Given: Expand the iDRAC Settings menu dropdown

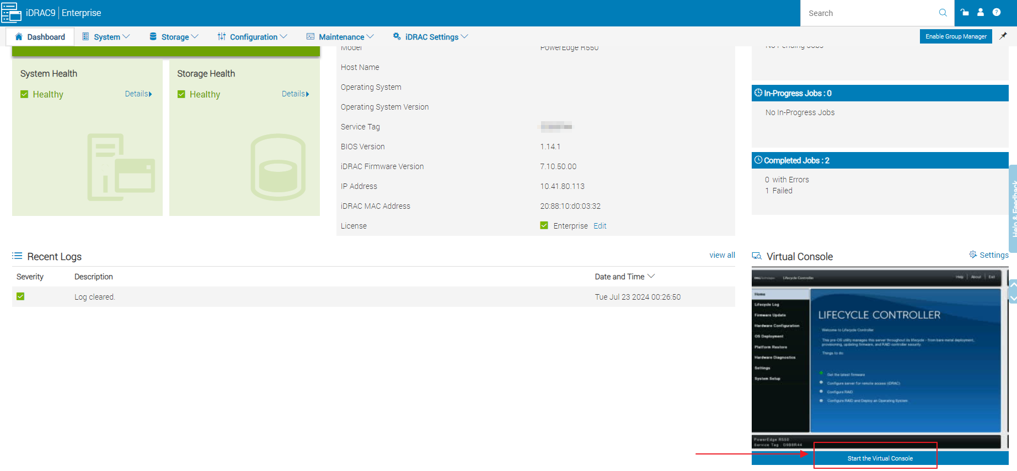Looking at the screenshot, I should (x=464, y=36).
